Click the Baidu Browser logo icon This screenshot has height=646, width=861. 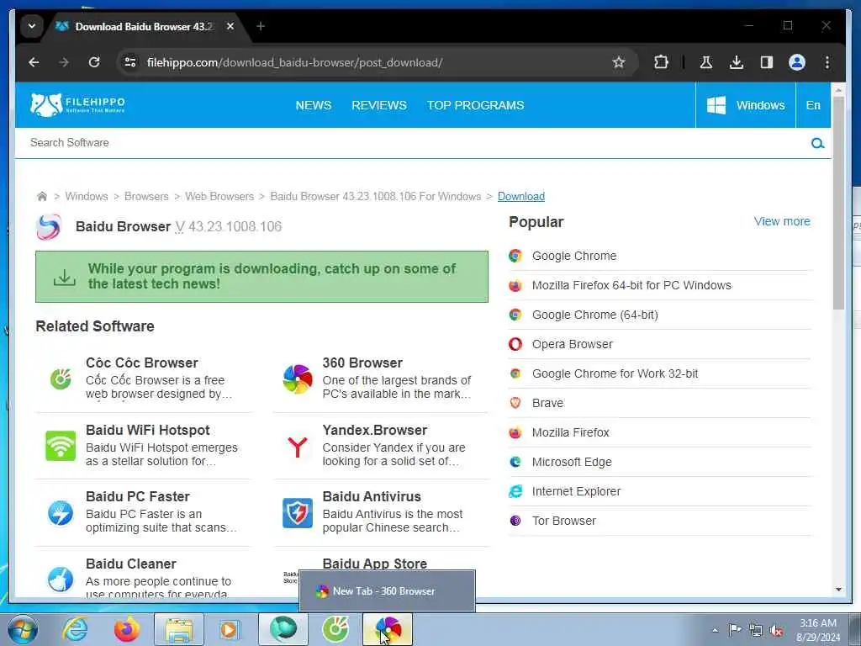pyautogui.click(x=48, y=227)
